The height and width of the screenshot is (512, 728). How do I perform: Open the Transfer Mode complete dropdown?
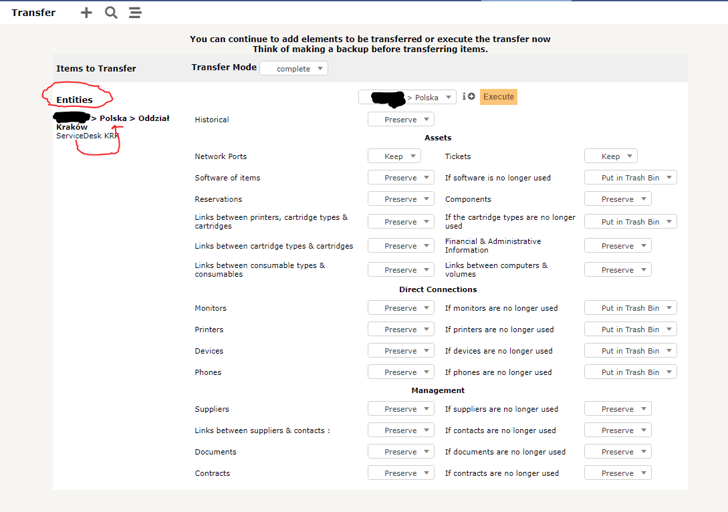[293, 68]
